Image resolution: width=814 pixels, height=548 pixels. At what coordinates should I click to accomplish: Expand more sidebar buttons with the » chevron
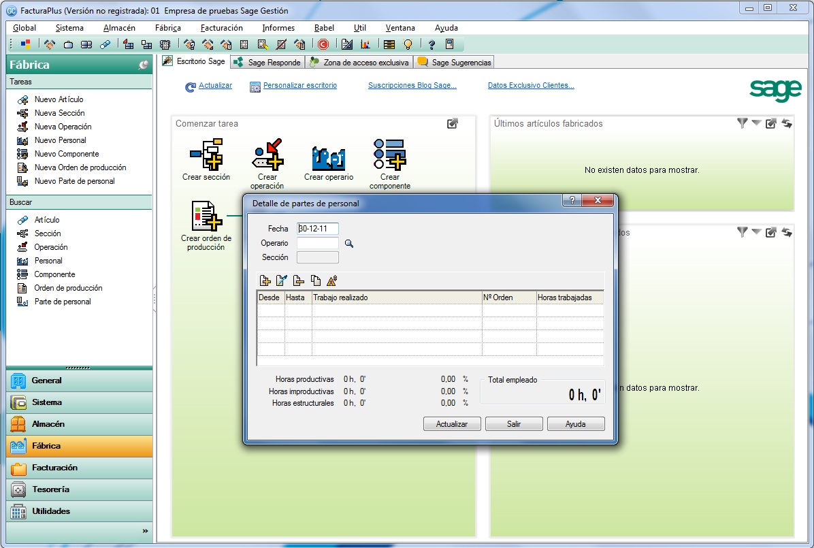[x=145, y=531]
